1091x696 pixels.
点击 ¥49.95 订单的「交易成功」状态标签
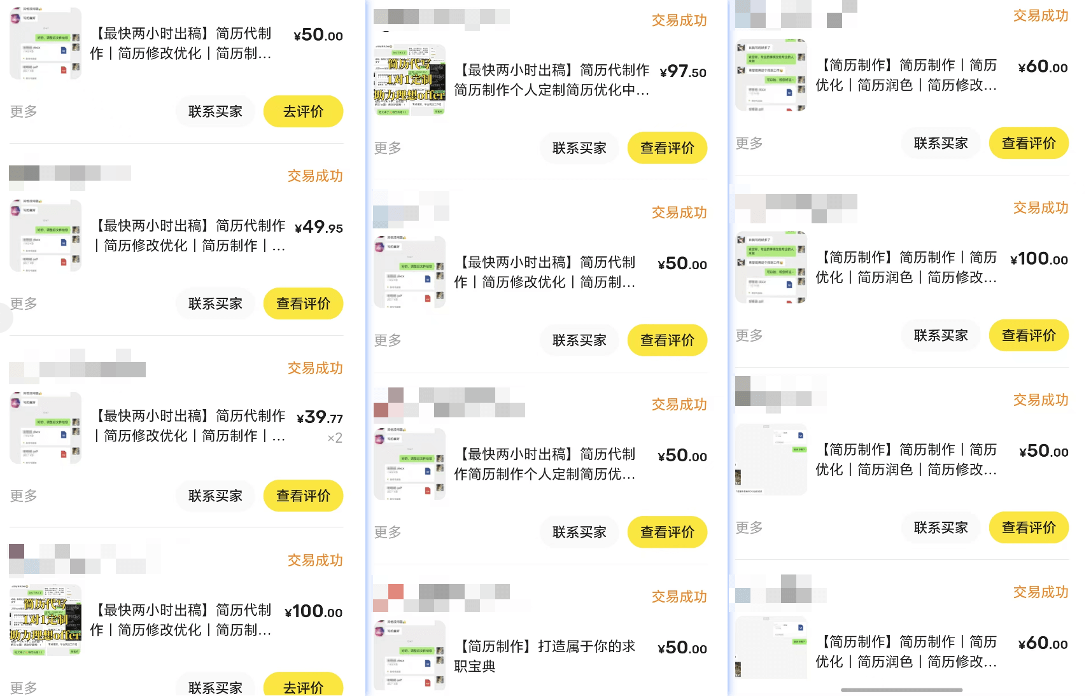pos(314,176)
